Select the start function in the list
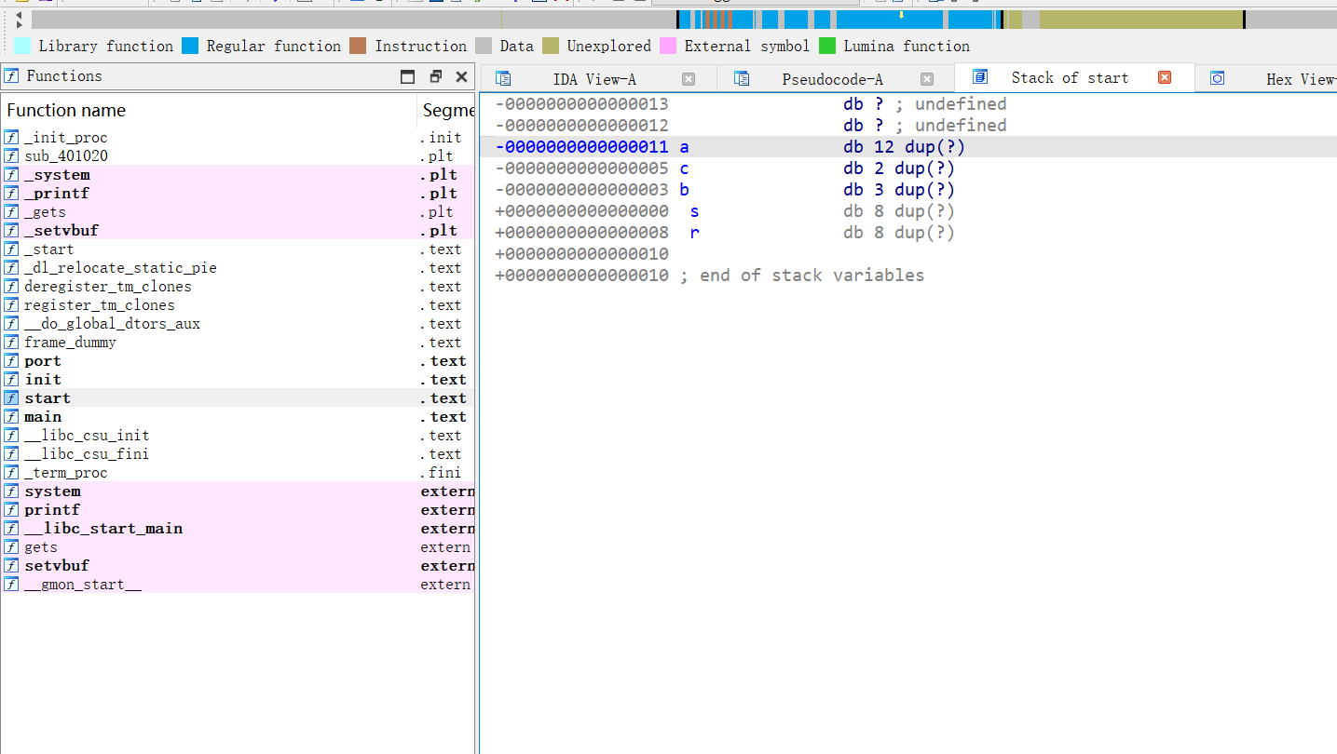 238,398
